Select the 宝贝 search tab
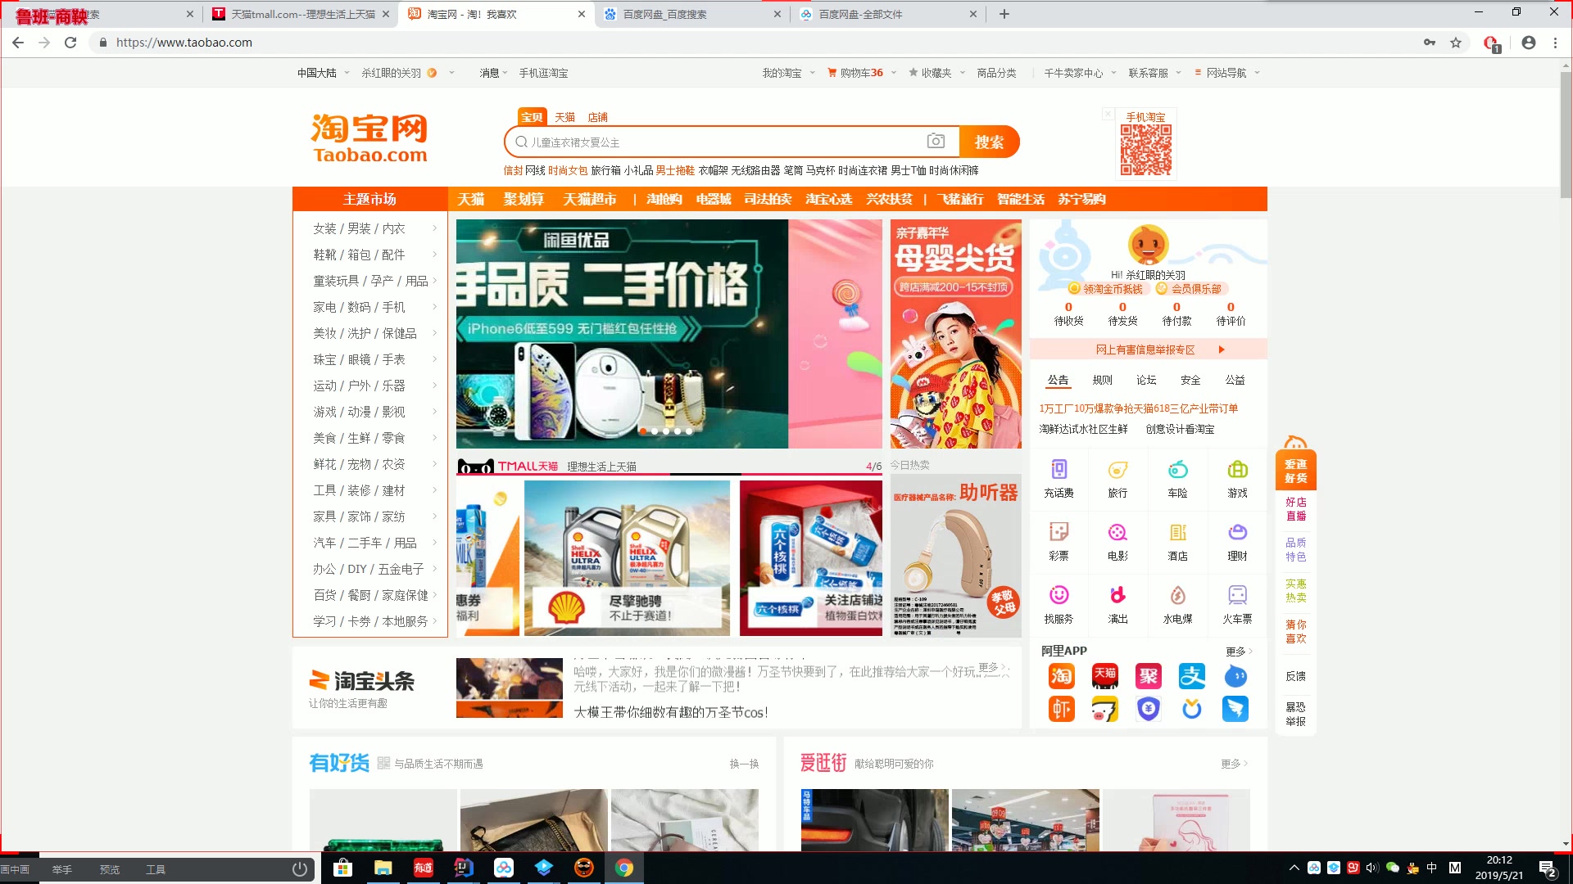 [x=532, y=117]
